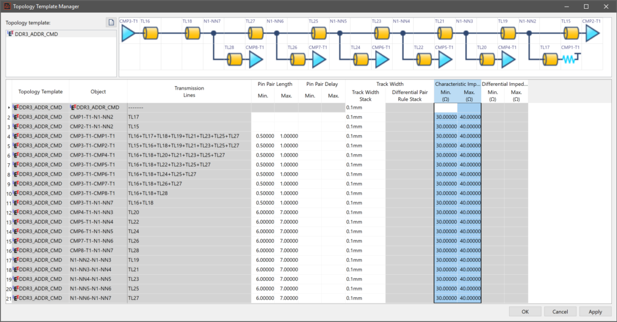
Task: Click the new topology template page icon
Action: [111, 23]
